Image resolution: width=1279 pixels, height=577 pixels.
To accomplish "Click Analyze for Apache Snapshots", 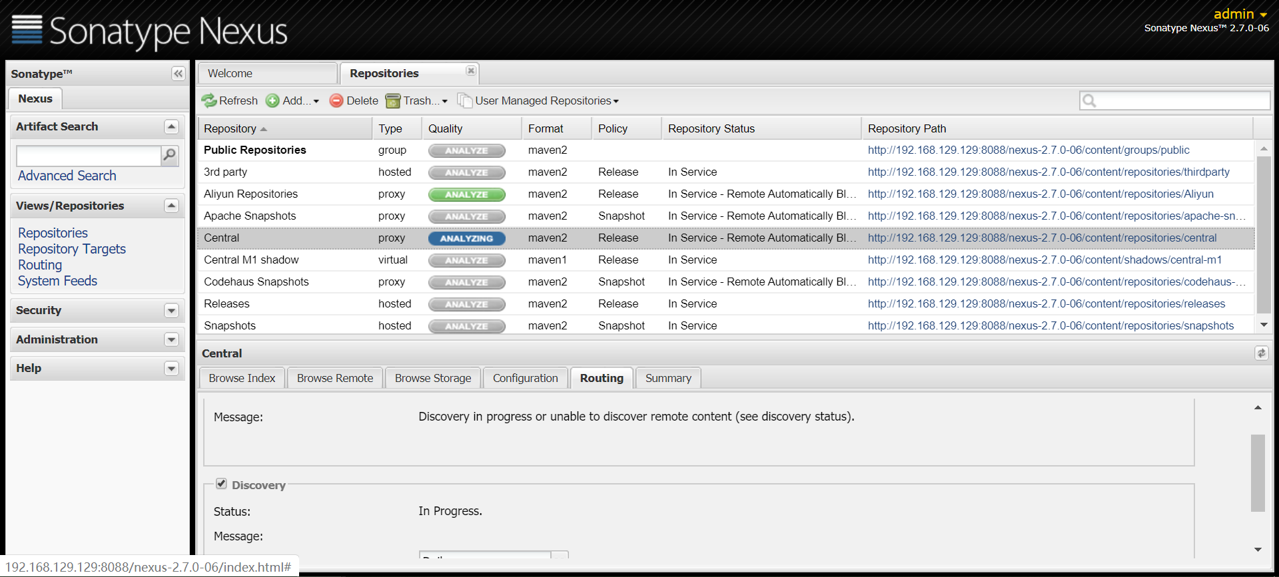I will pos(466,217).
